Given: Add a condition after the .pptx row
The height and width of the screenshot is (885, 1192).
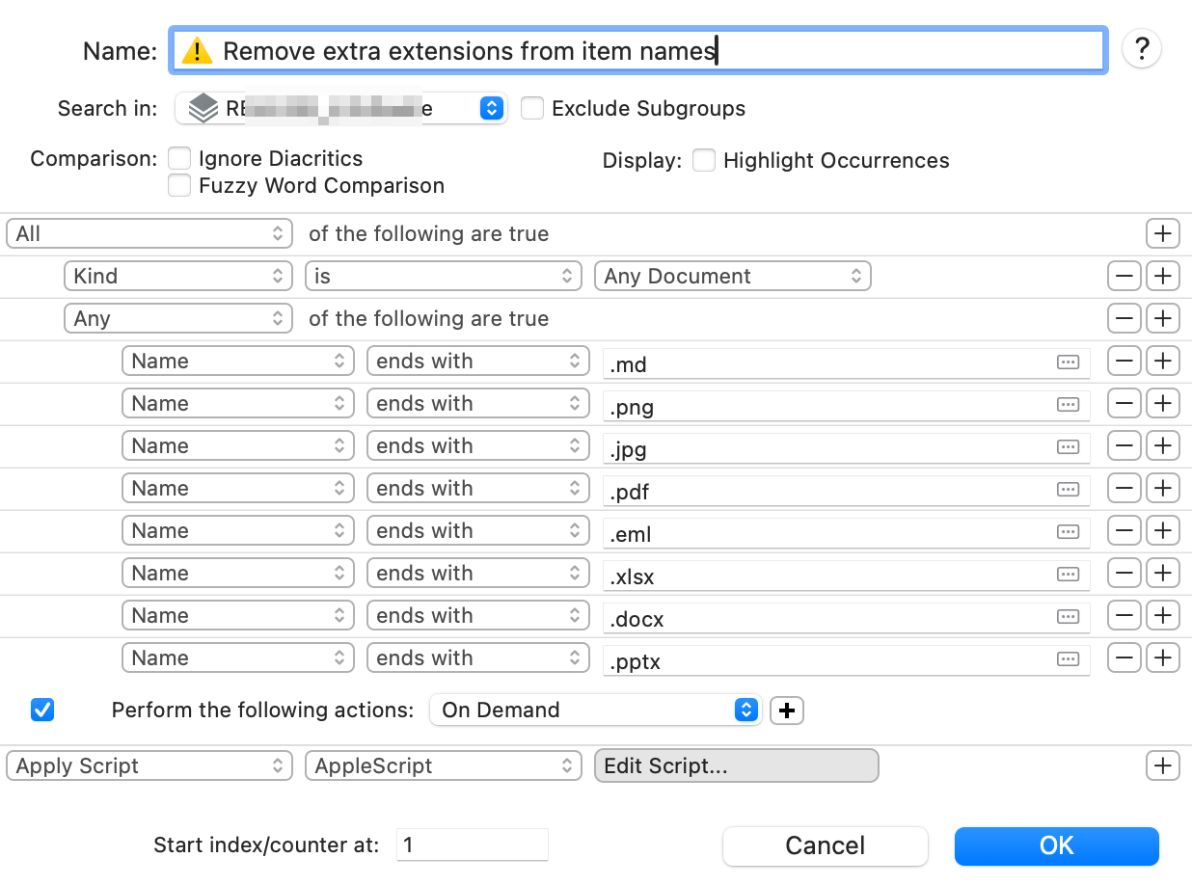Looking at the screenshot, I should (x=1163, y=658).
